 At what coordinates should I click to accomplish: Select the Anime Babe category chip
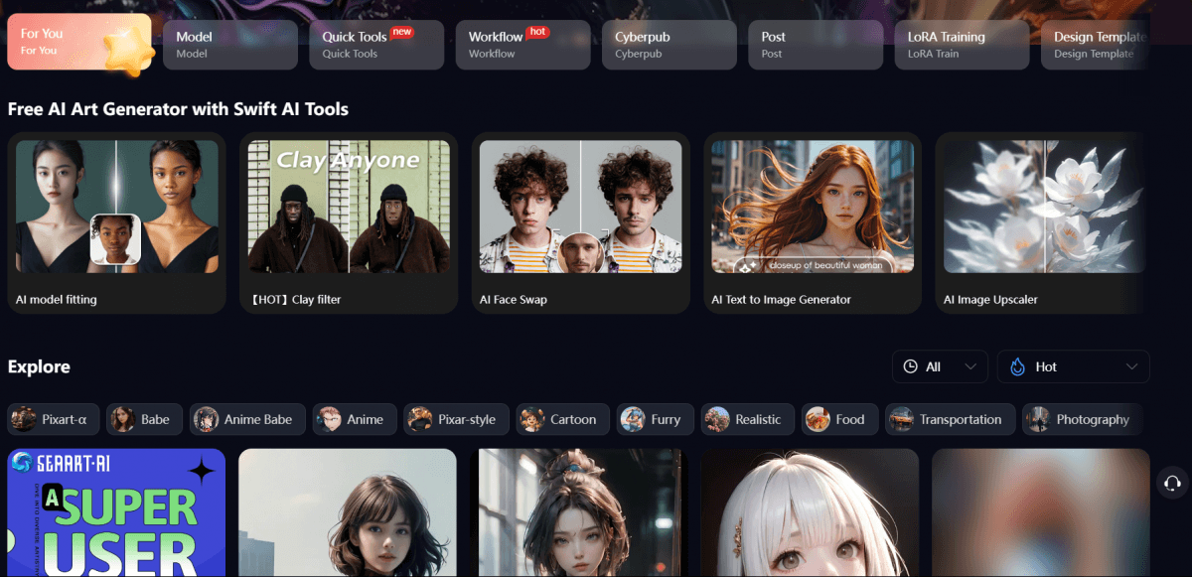coord(247,419)
